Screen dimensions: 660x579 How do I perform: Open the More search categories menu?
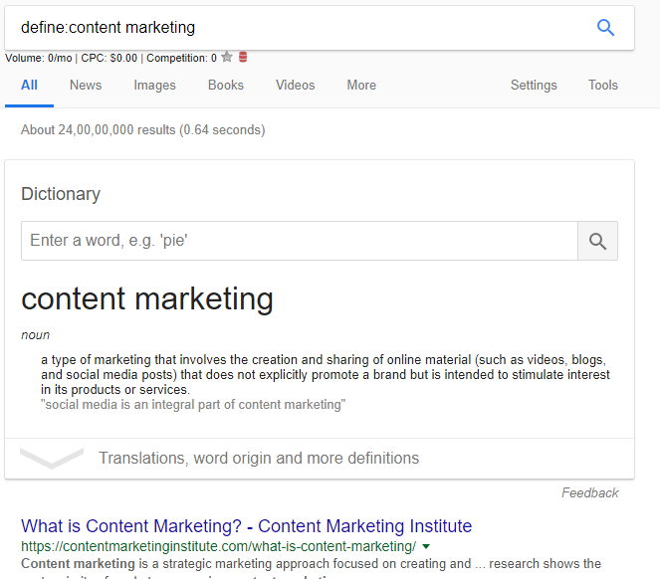[x=361, y=86]
